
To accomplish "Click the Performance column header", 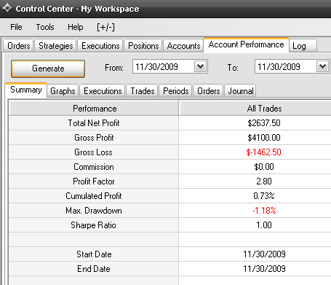I will [94, 109].
